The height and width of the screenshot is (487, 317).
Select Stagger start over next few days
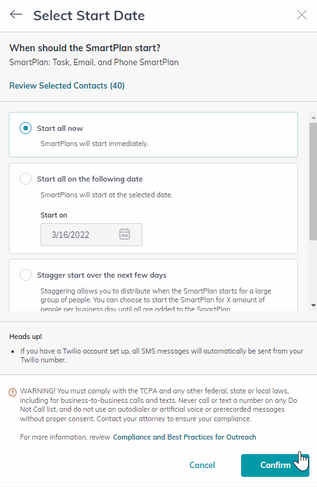[25, 274]
